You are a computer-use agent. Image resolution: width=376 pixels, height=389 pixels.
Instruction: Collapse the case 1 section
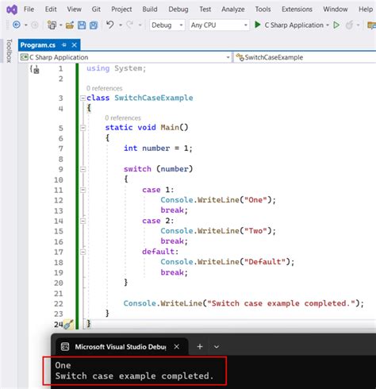[82, 190]
